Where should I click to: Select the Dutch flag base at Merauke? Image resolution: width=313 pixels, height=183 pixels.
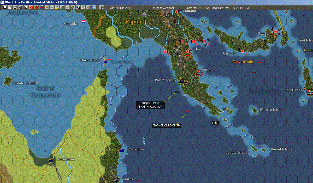point(84,22)
